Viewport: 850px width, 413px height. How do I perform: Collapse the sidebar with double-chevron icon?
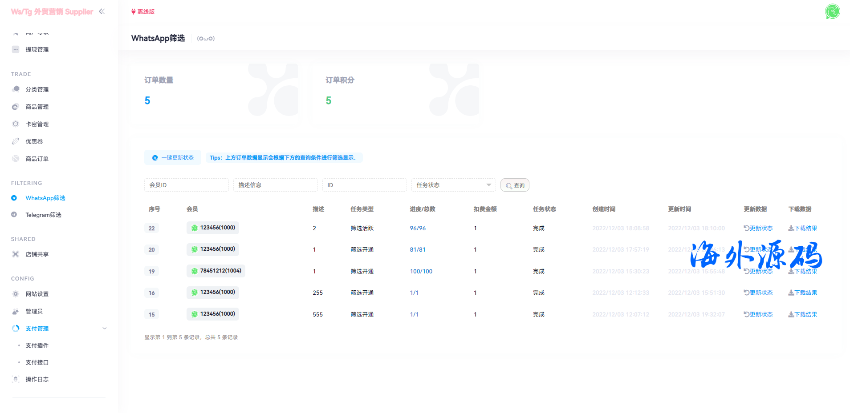click(102, 12)
